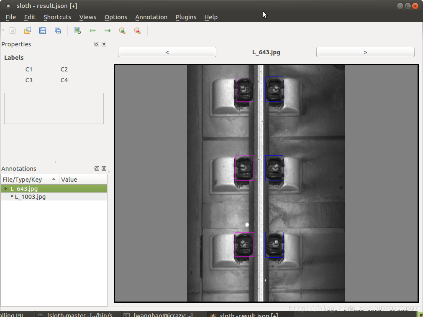Click the Save As icon in toolbar
The height and width of the screenshot is (317, 423).
[58, 30]
